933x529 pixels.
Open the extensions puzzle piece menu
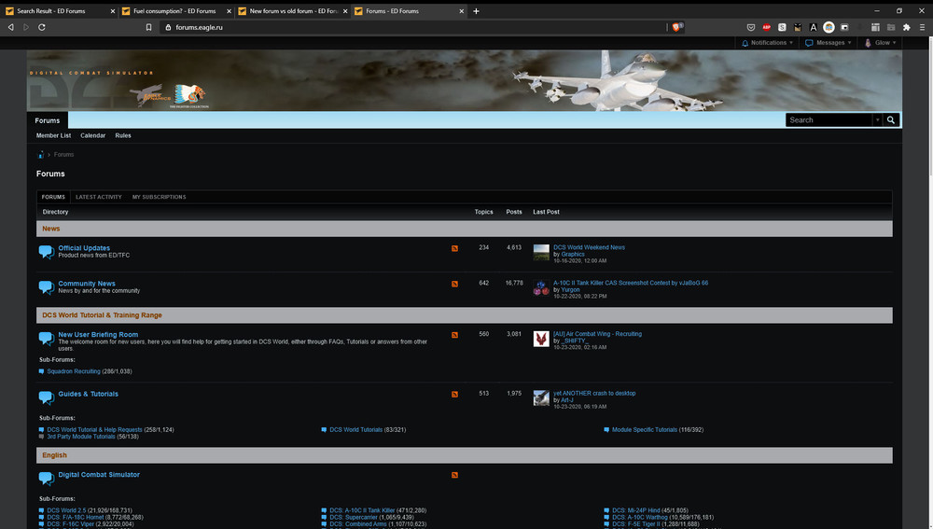click(906, 27)
